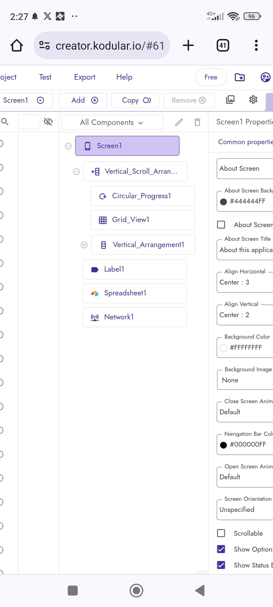Screen dimensions: 273x607
Task: Open site settings icon in address bar
Action: coord(44,46)
